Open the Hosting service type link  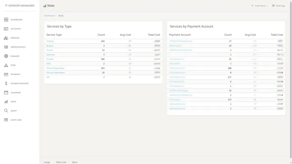point(50,41)
